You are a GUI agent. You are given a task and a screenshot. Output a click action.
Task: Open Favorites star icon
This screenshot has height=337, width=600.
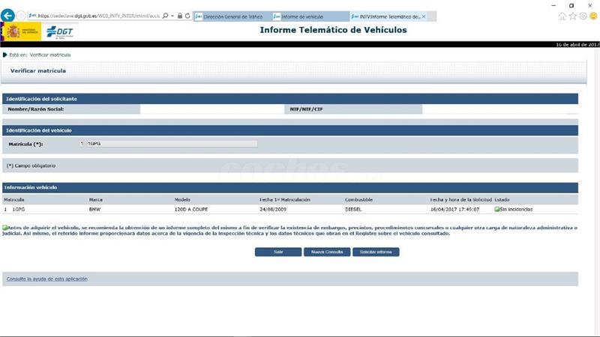point(573,16)
